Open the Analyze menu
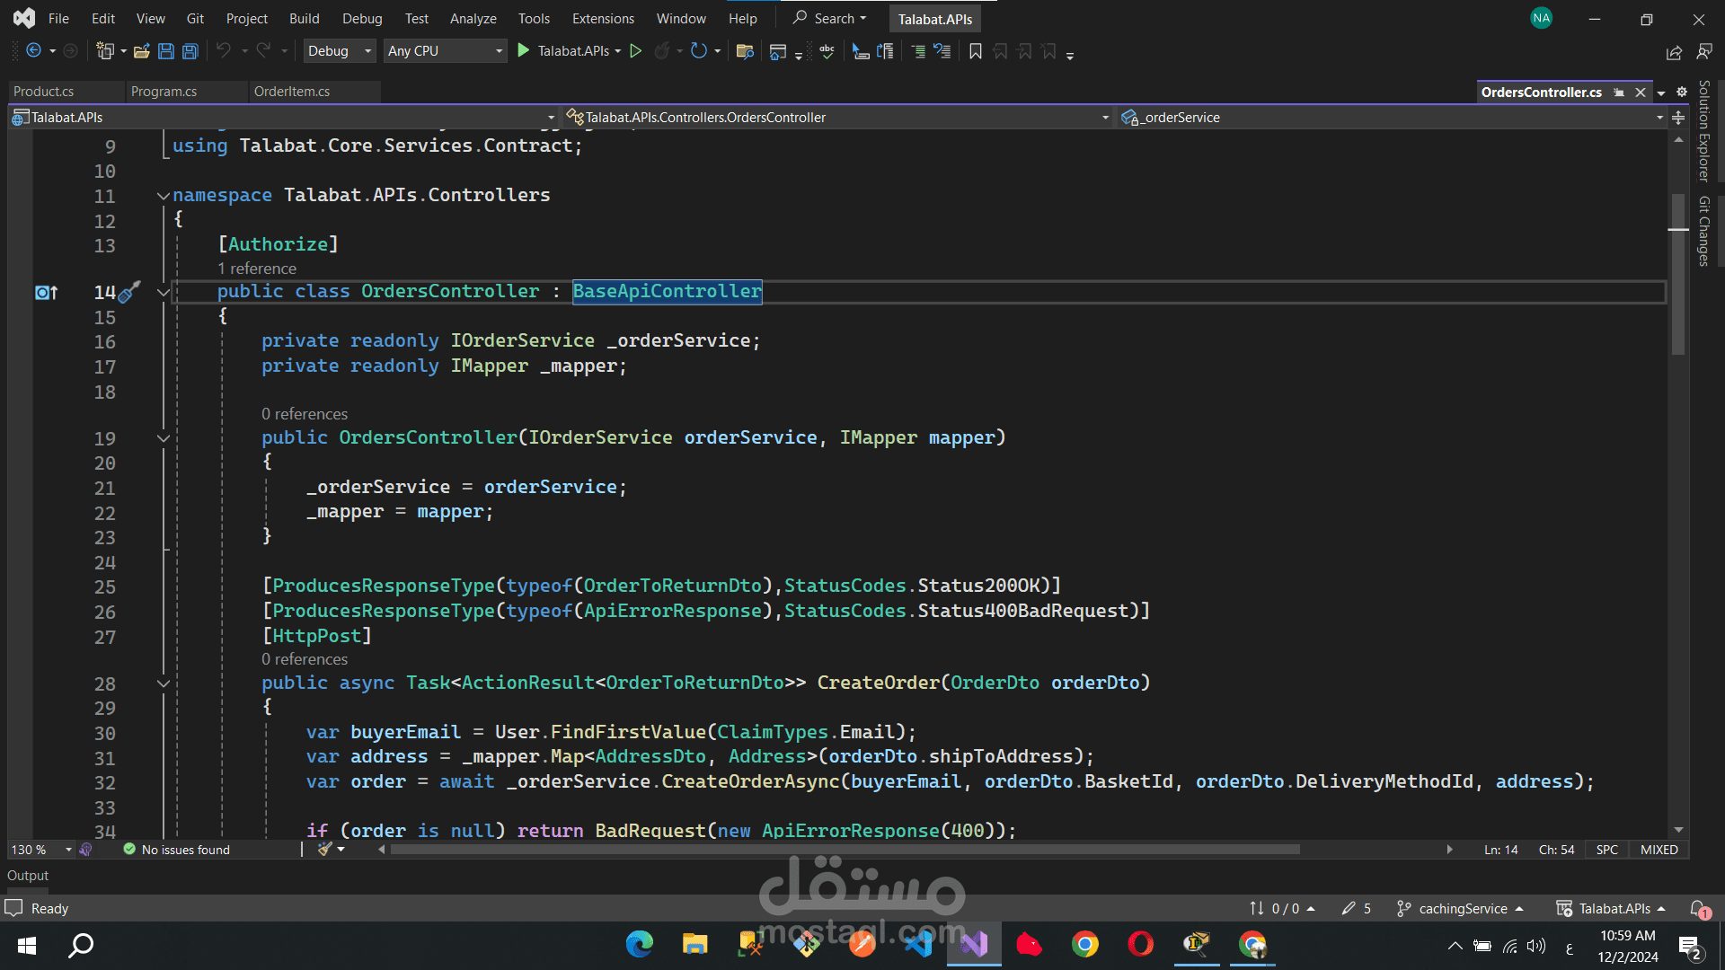 pyautogui.click(x=473, y=18)
